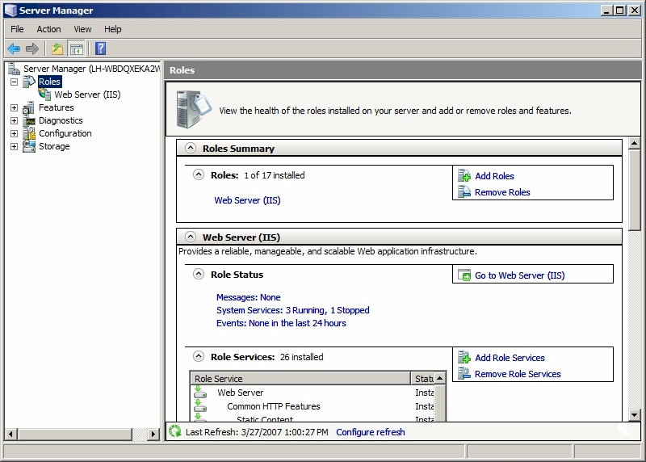The image size is (646, 462).
Task: Collapse the Role Services subsection
Action: coord(199,356)
